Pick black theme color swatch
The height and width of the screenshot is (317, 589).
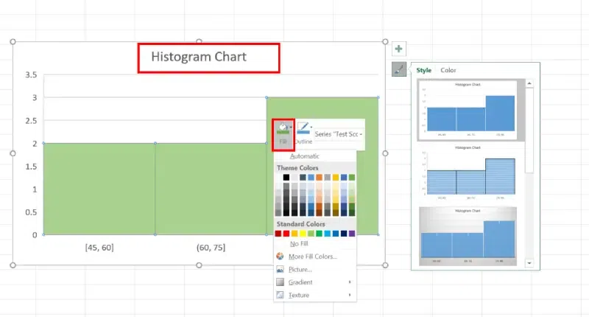tap(286, 177)
